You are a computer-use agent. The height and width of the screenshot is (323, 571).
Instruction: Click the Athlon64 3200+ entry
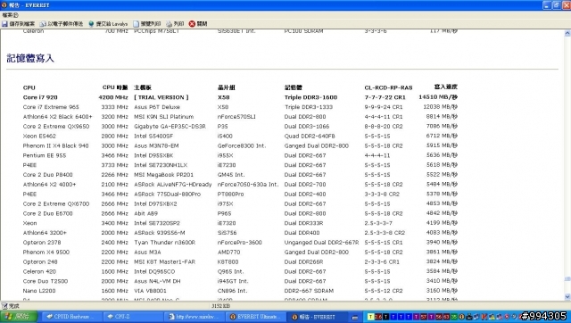45,233
